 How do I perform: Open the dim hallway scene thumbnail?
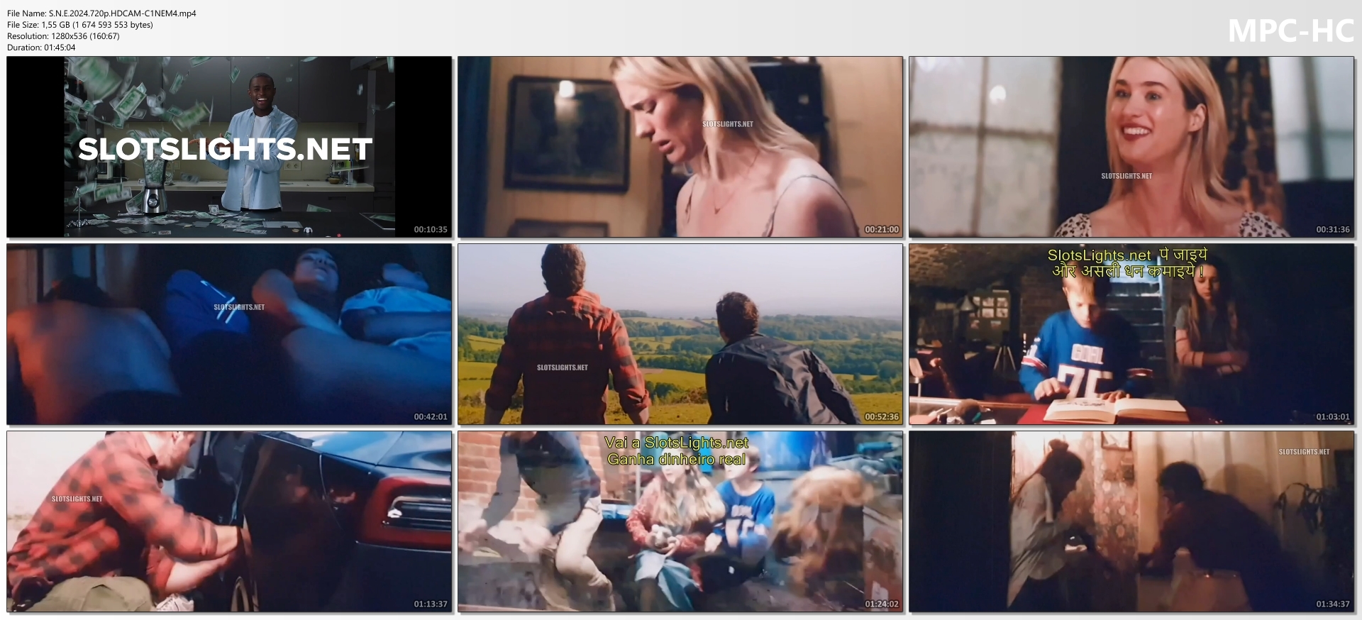[1131, 521]
